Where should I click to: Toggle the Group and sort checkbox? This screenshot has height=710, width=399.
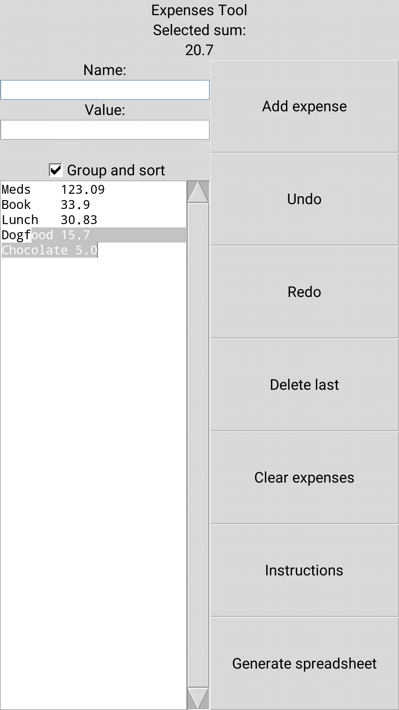55,170
